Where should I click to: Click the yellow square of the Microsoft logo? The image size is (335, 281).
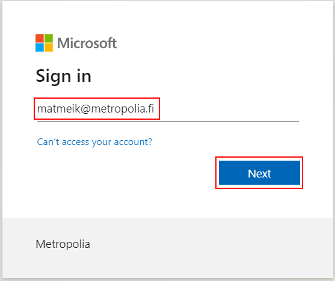49,48
